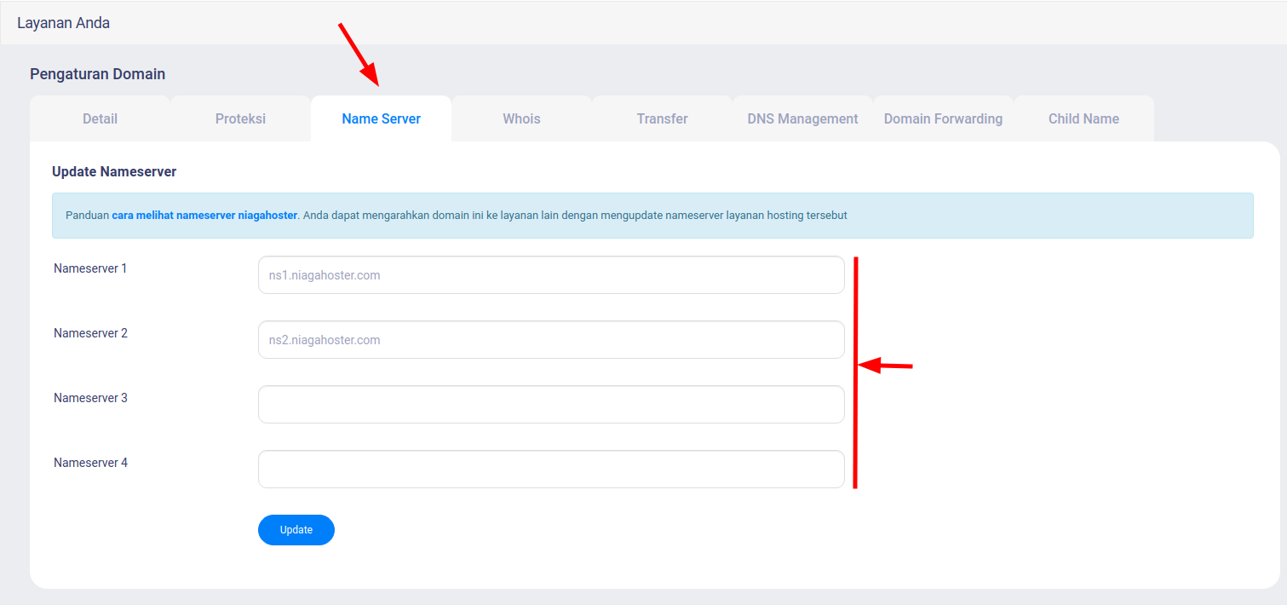Click the ns1.niagahoster.com placeholder field

550,274
